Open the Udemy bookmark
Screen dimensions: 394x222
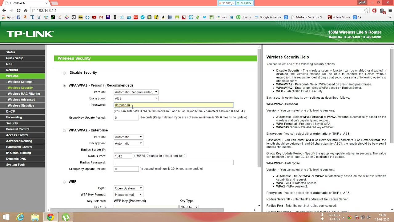243,17
